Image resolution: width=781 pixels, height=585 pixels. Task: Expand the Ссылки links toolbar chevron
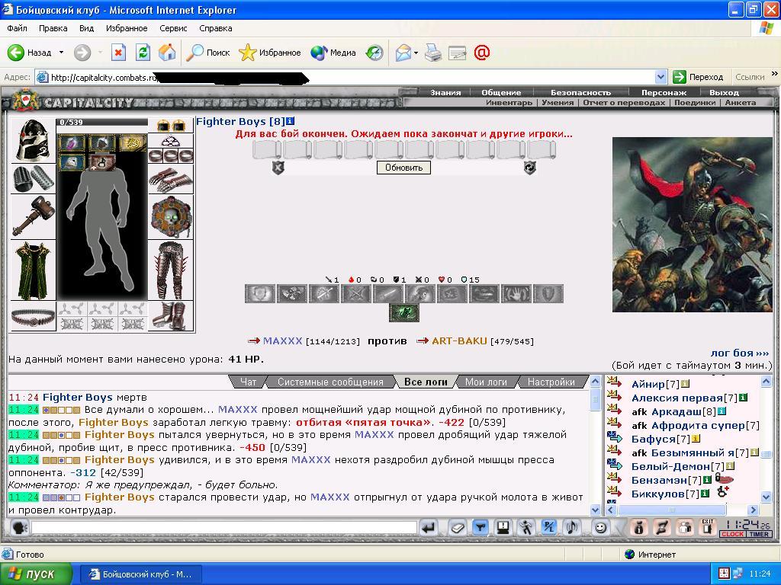point(774,74)
